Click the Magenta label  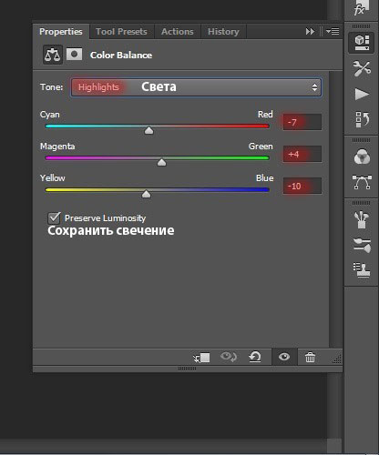click(x=57, y=147)
